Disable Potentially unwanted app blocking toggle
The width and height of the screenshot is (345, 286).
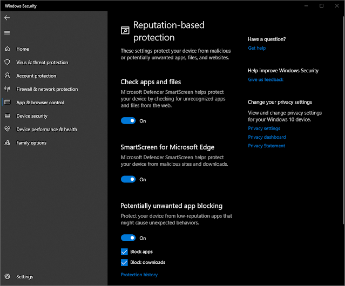pyautogui.click(x=128, y=238)
